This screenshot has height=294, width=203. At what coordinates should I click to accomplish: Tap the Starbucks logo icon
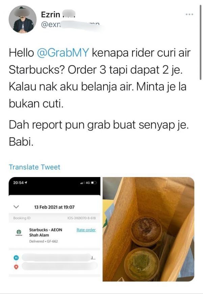19,232
